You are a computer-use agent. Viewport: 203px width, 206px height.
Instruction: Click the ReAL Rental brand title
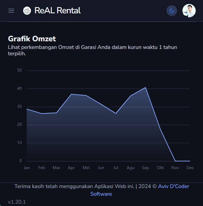[57, 11]
